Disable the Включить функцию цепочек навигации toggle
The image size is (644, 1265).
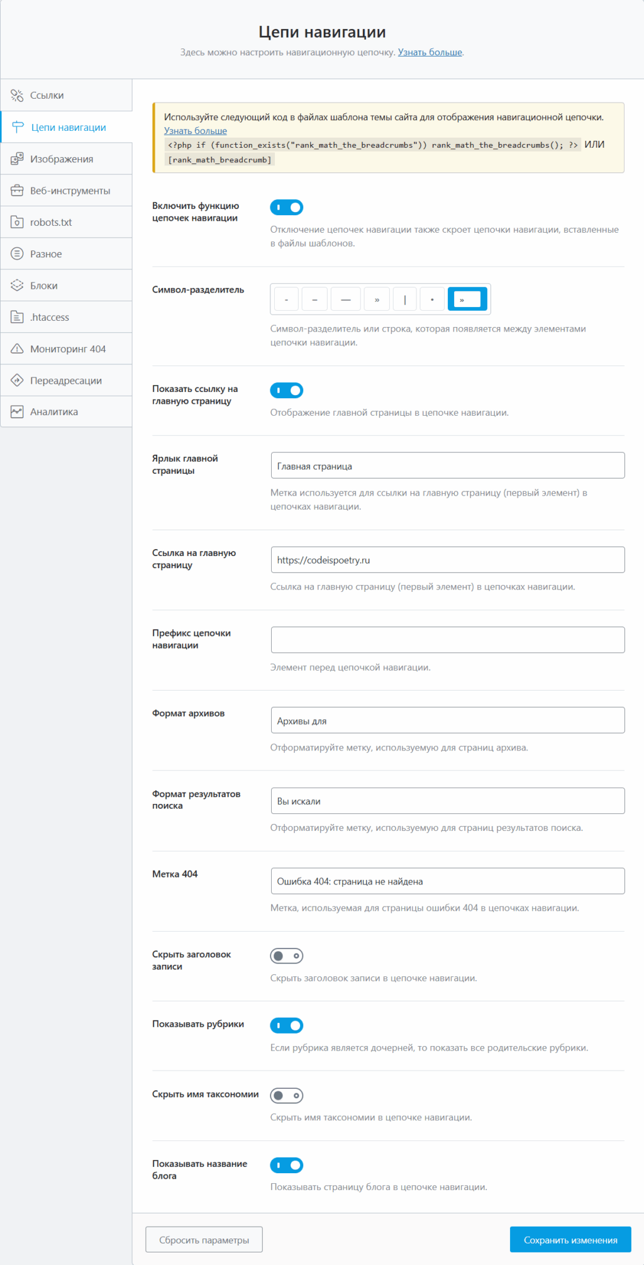pyautogui.click(x=287, y=208)
